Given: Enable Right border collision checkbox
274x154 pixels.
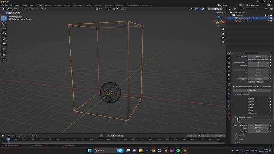Looking at the screenshot, I should 249,104.
